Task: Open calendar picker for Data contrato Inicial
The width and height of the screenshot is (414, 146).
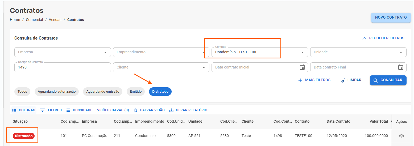Action: (302, 67)
